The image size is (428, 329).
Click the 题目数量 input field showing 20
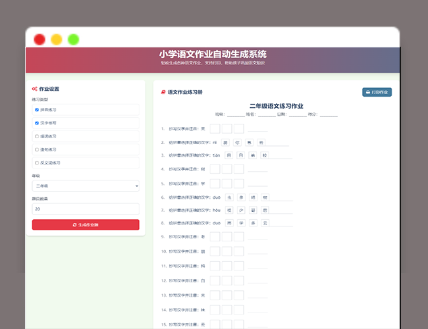(x=86, y=209)
